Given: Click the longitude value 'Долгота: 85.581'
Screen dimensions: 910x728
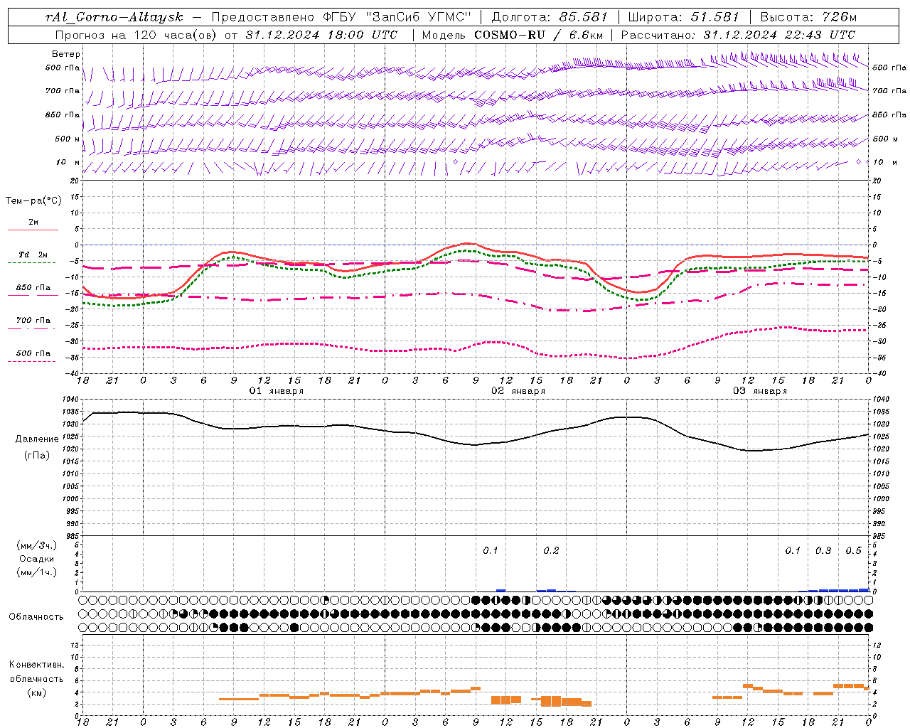Looking at the screenshot, I should coord(550,17).
